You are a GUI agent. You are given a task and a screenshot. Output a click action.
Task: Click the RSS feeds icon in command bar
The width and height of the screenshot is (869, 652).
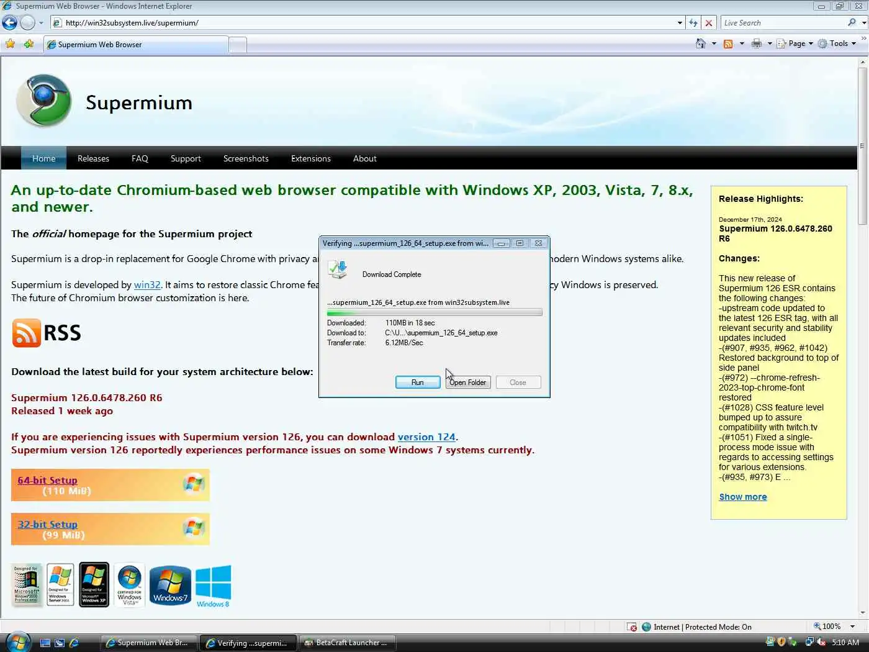click(x=728, y=43)
